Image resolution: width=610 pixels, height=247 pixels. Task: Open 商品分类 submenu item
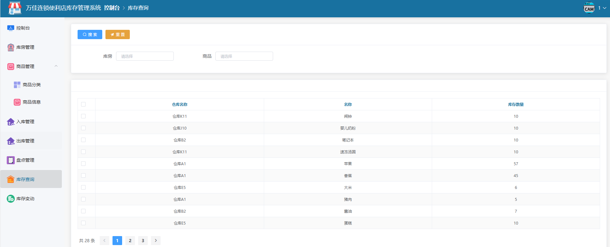[32, 85]
